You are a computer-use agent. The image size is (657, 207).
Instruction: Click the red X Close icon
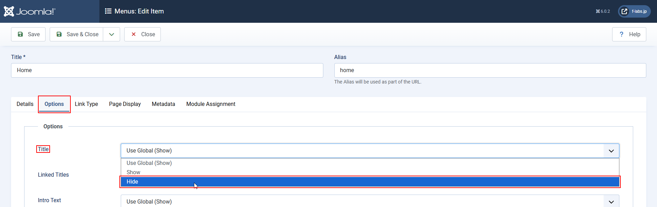134,34
